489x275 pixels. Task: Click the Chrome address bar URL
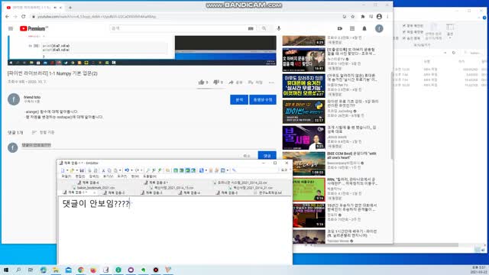pyautogui.click(x=97, y=17)
